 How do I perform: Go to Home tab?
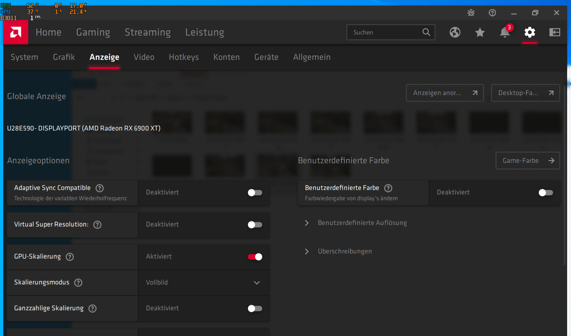click(x=48, y=32)
